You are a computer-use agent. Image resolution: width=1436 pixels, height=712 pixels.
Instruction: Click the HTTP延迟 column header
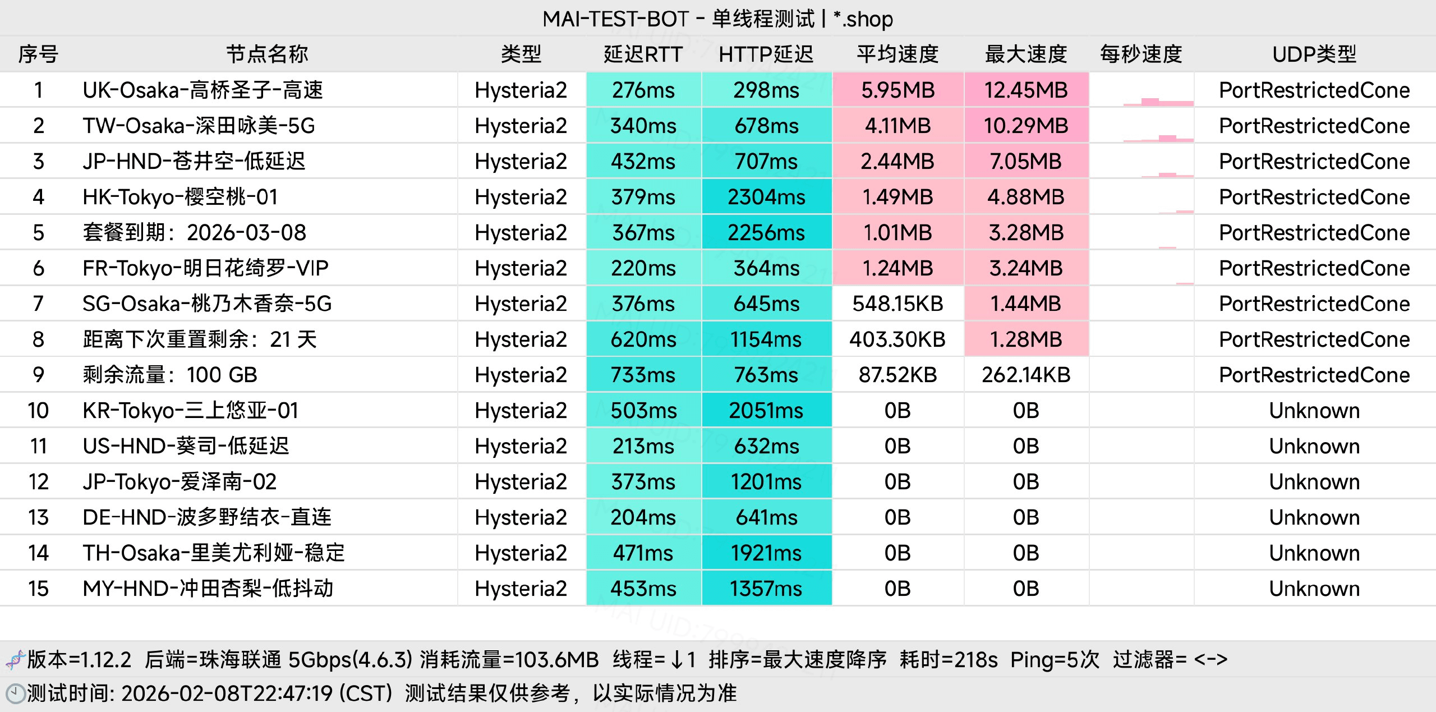pyautogui.click(x=766, y=54)
